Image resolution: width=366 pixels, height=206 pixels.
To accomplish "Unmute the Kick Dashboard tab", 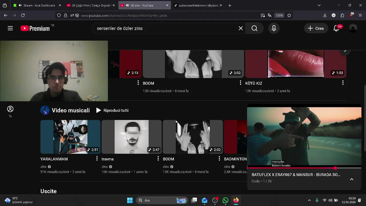I will click(x=20, y=5).
